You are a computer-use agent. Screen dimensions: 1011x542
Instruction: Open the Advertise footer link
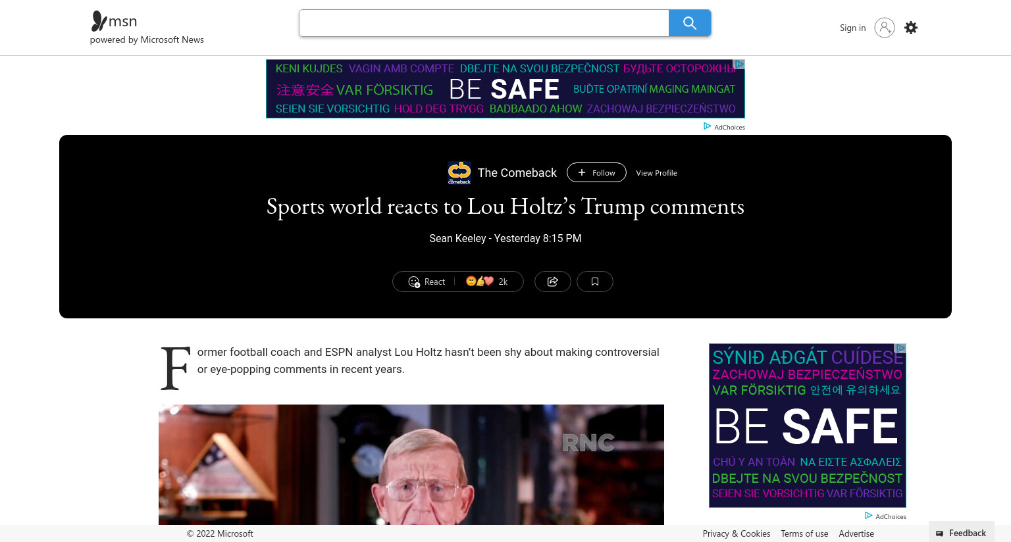(856, 533)
